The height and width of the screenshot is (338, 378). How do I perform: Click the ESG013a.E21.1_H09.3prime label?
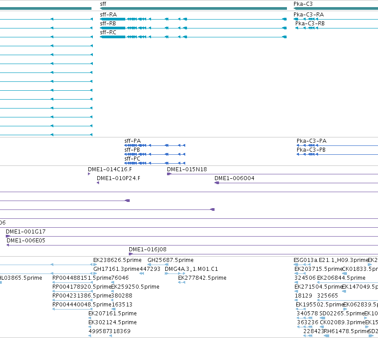click(x=331, y=260)
